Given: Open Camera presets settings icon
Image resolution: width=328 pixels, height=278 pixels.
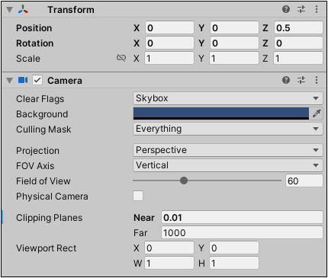Looking at the screenshot, I should (x=301, y=80).
